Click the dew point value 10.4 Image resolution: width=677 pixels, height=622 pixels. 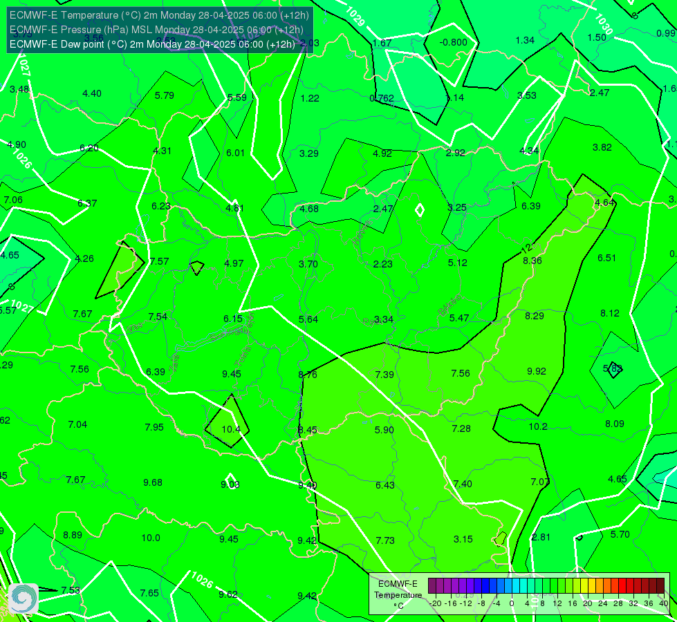[x=231, y=429]
